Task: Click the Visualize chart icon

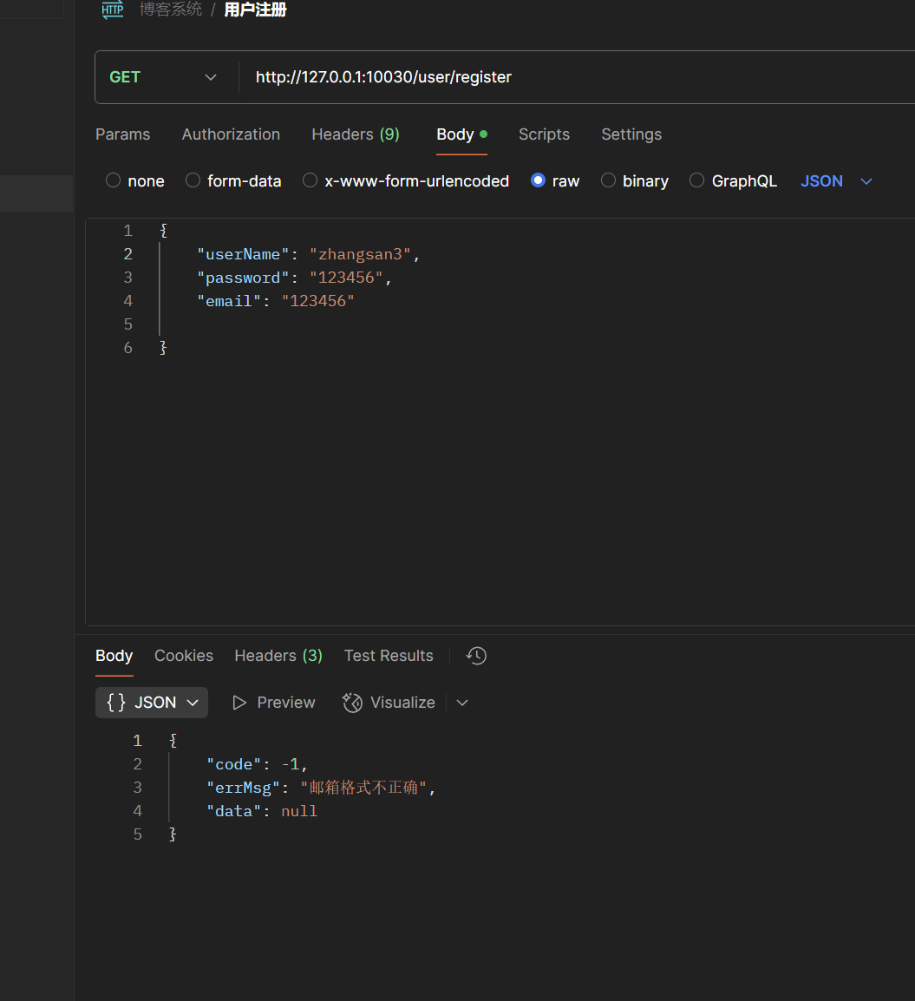Action: [x=352, y=703]
